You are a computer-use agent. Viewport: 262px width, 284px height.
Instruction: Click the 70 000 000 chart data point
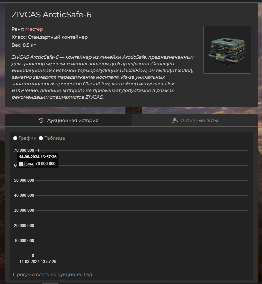click(38, 150)
